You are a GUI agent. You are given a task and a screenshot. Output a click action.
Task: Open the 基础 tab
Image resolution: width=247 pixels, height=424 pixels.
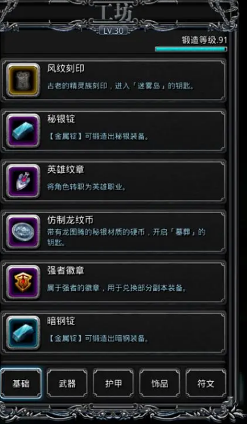click(x=21, y=383)
